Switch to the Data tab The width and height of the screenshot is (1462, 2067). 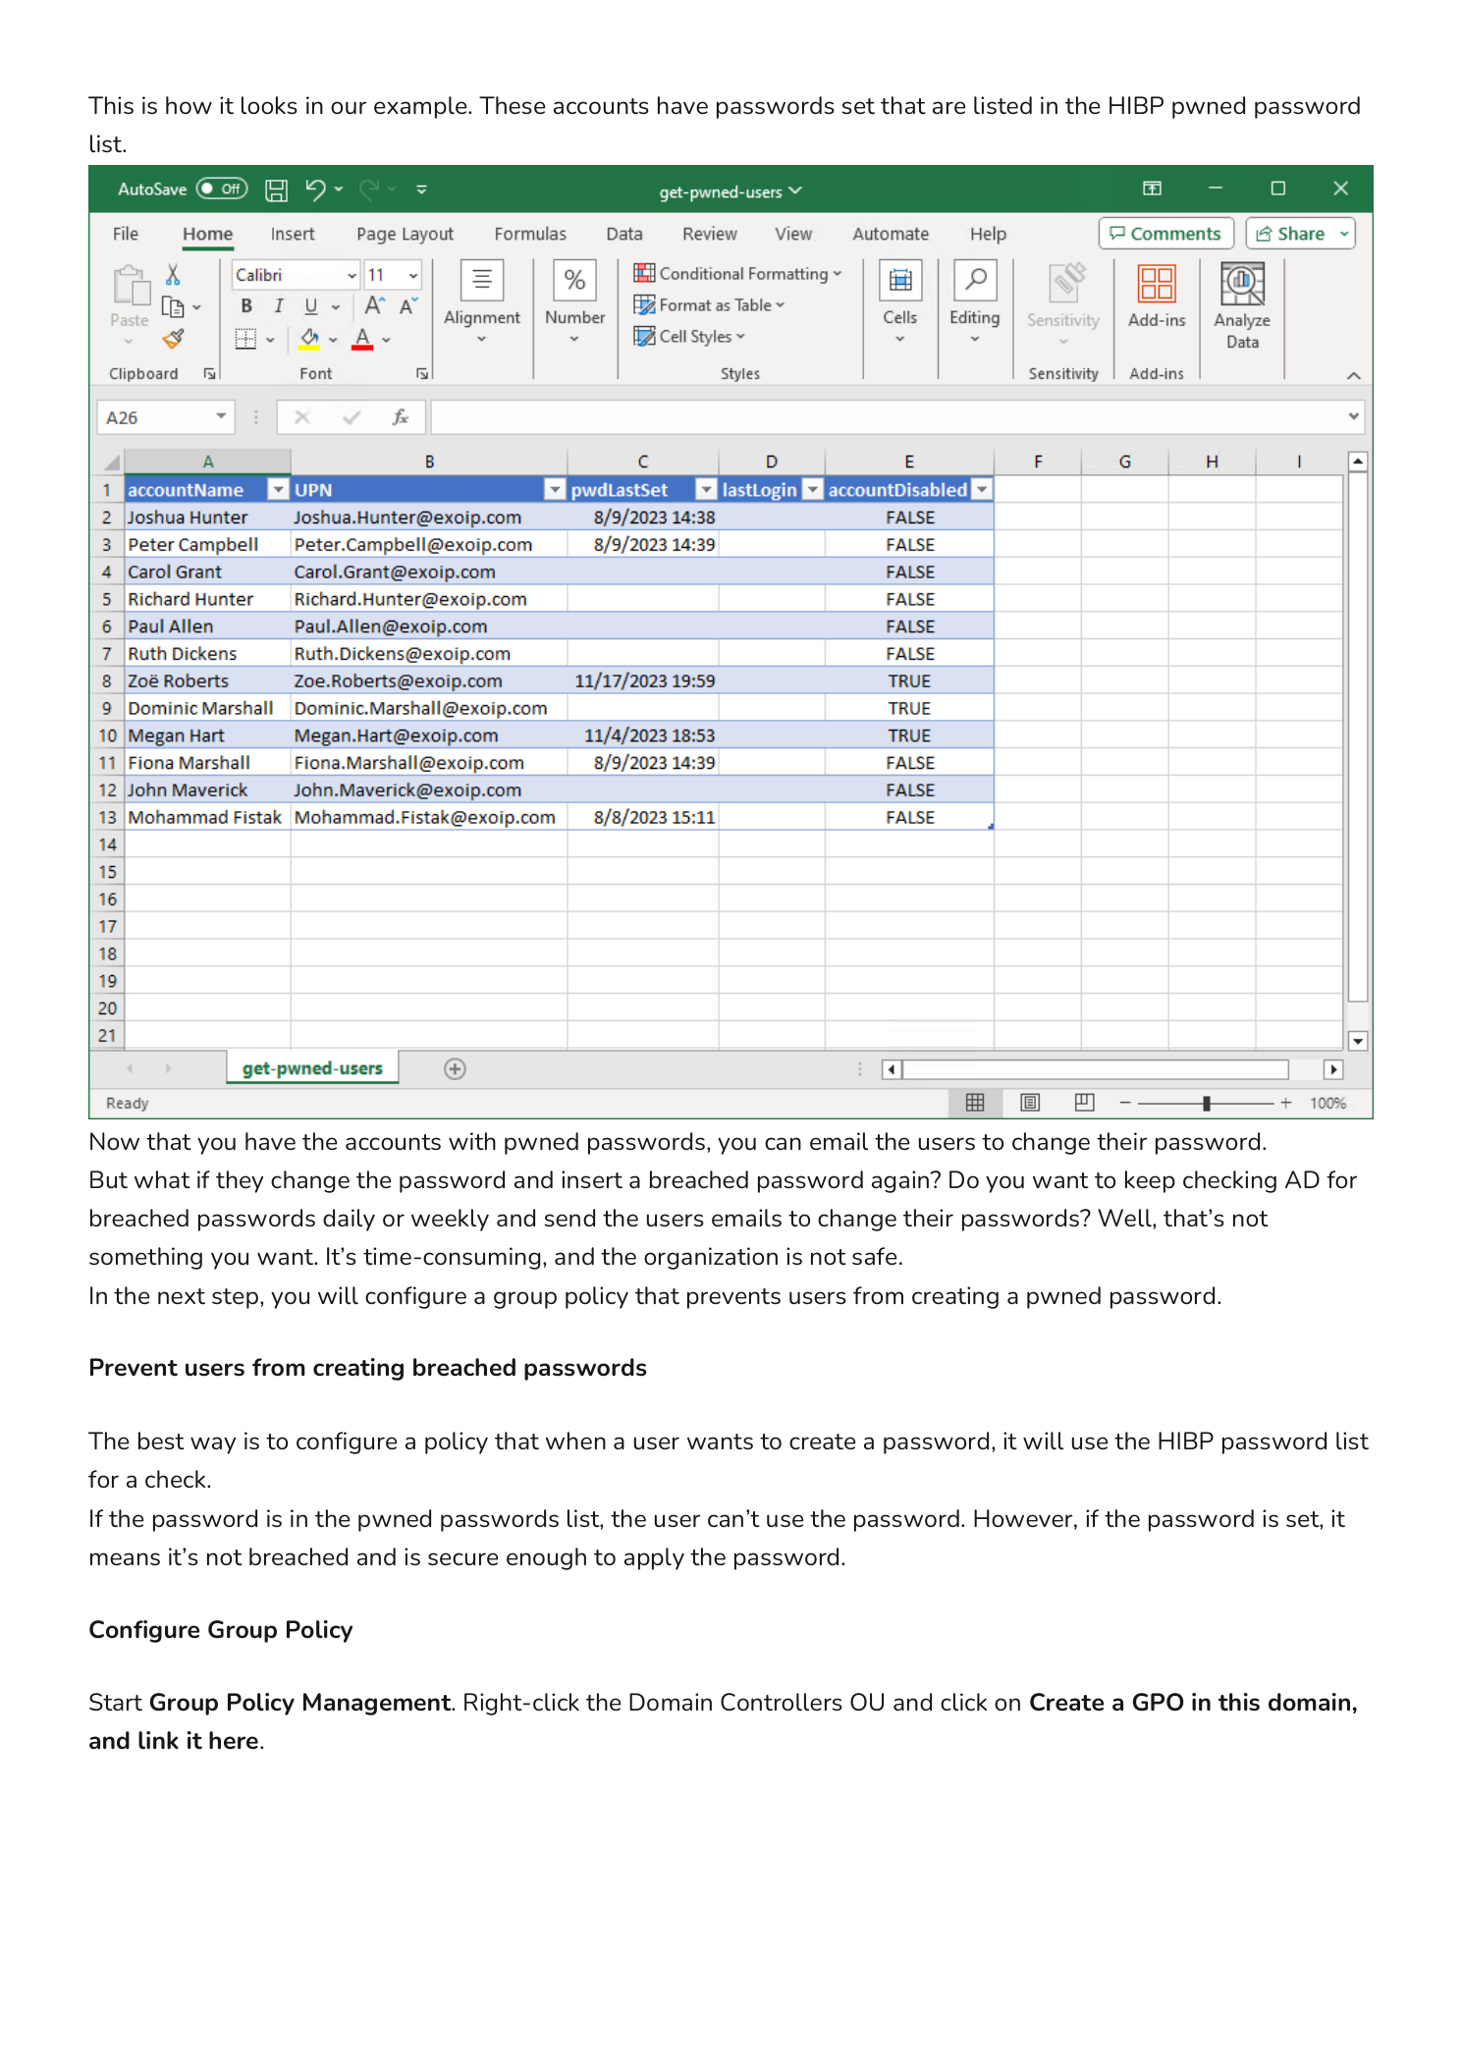coord(624,234)
